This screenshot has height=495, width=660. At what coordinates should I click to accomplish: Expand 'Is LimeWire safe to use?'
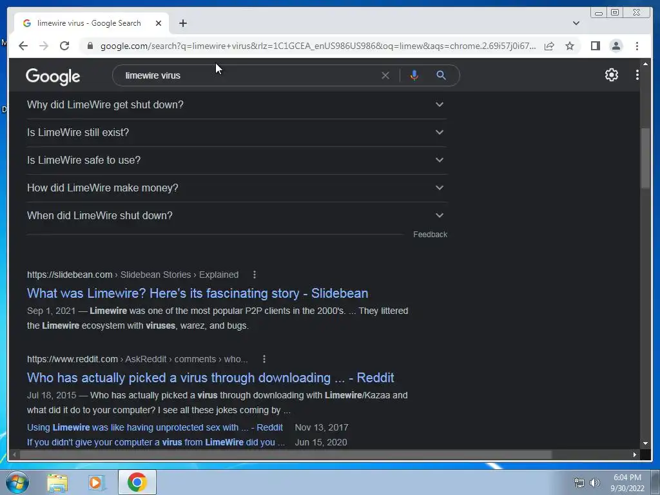pos(237,160)
